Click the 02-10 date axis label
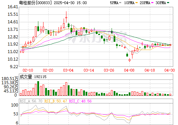Screen dimensions: 178x125 pos(28,70)
